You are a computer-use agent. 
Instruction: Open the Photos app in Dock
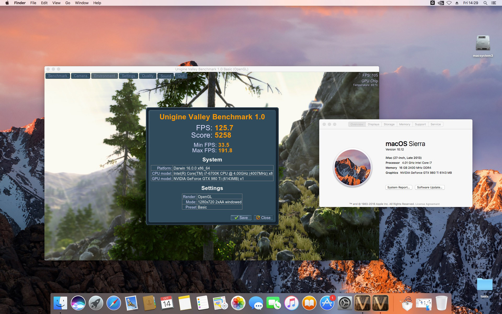pos(238,303)
